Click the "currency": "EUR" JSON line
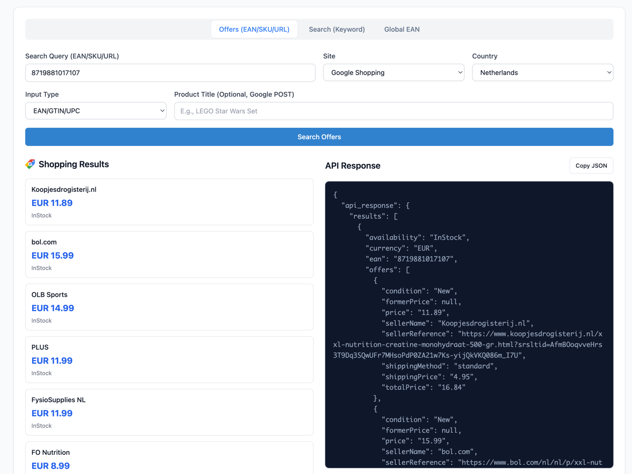The height and width of the screenshot is (474, 632). pos(401,248)
